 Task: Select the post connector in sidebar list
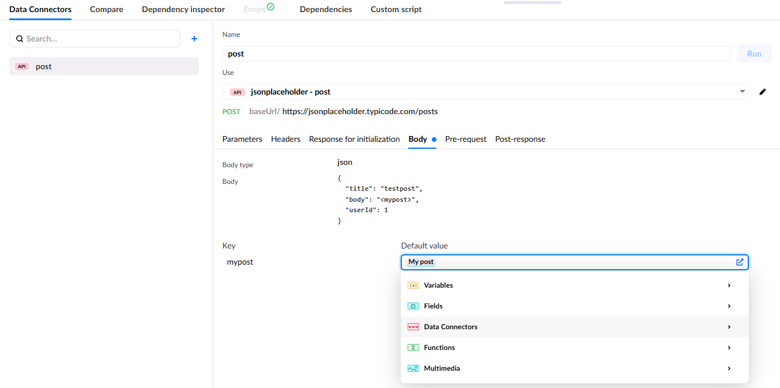pos(104,66)
